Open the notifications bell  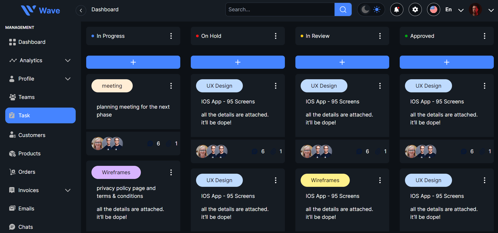coord(397,9)
